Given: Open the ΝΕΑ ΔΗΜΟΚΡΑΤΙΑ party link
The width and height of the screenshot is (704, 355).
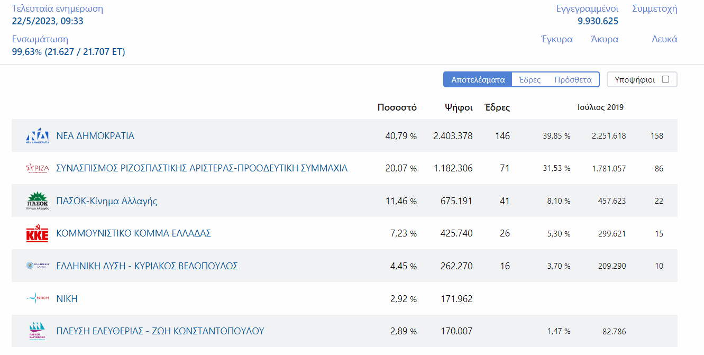Looking at the screenshot, I should pyautogui.click(x=95, y=136).
